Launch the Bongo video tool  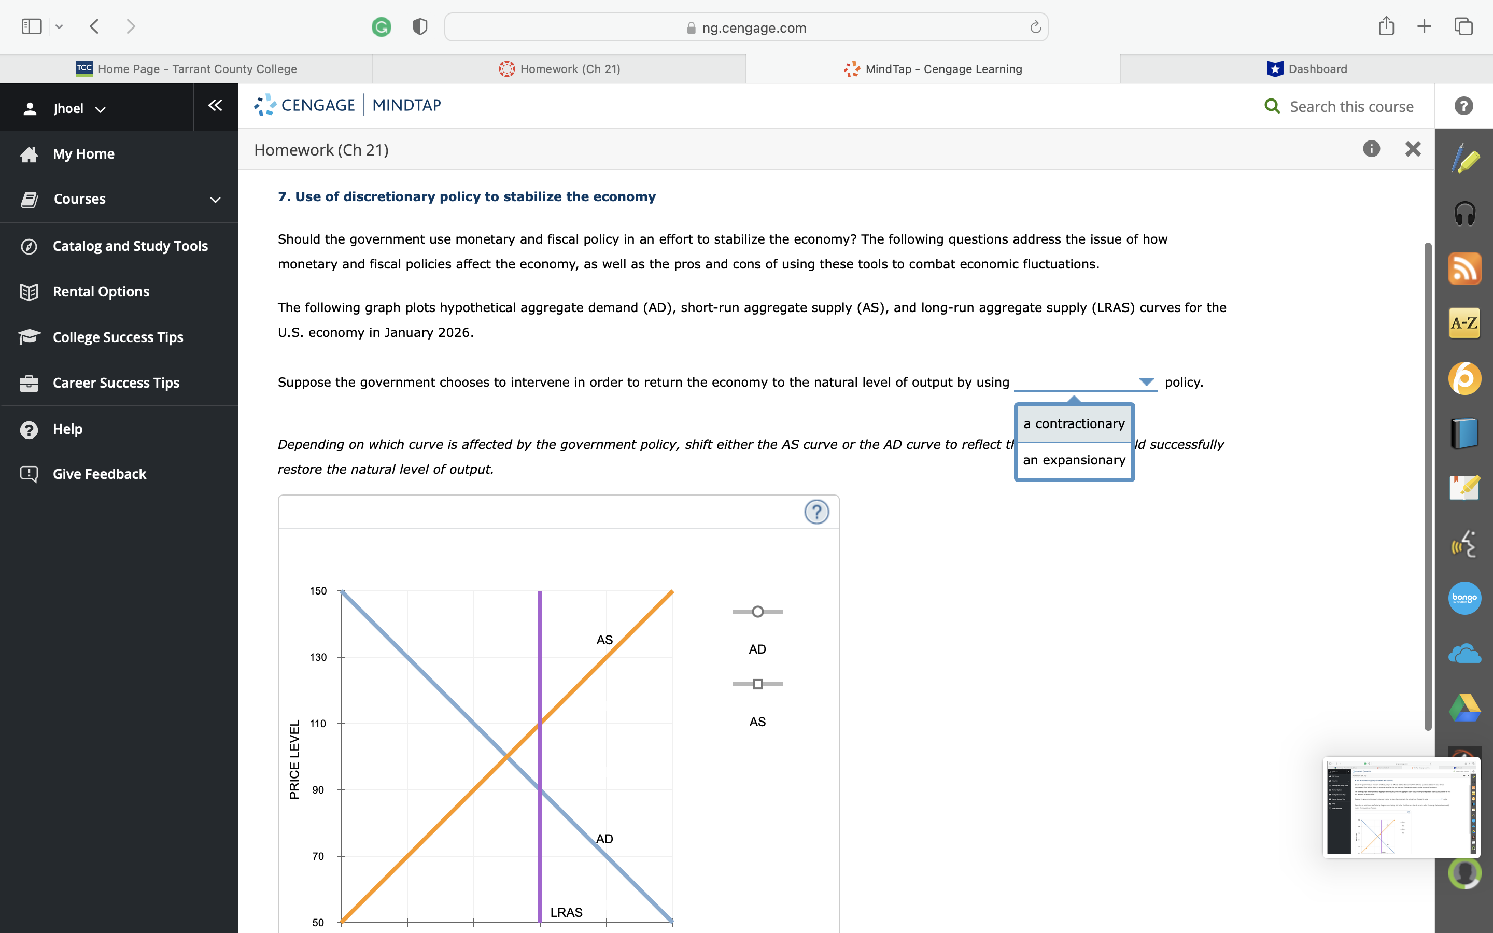tap(1464, 597)
